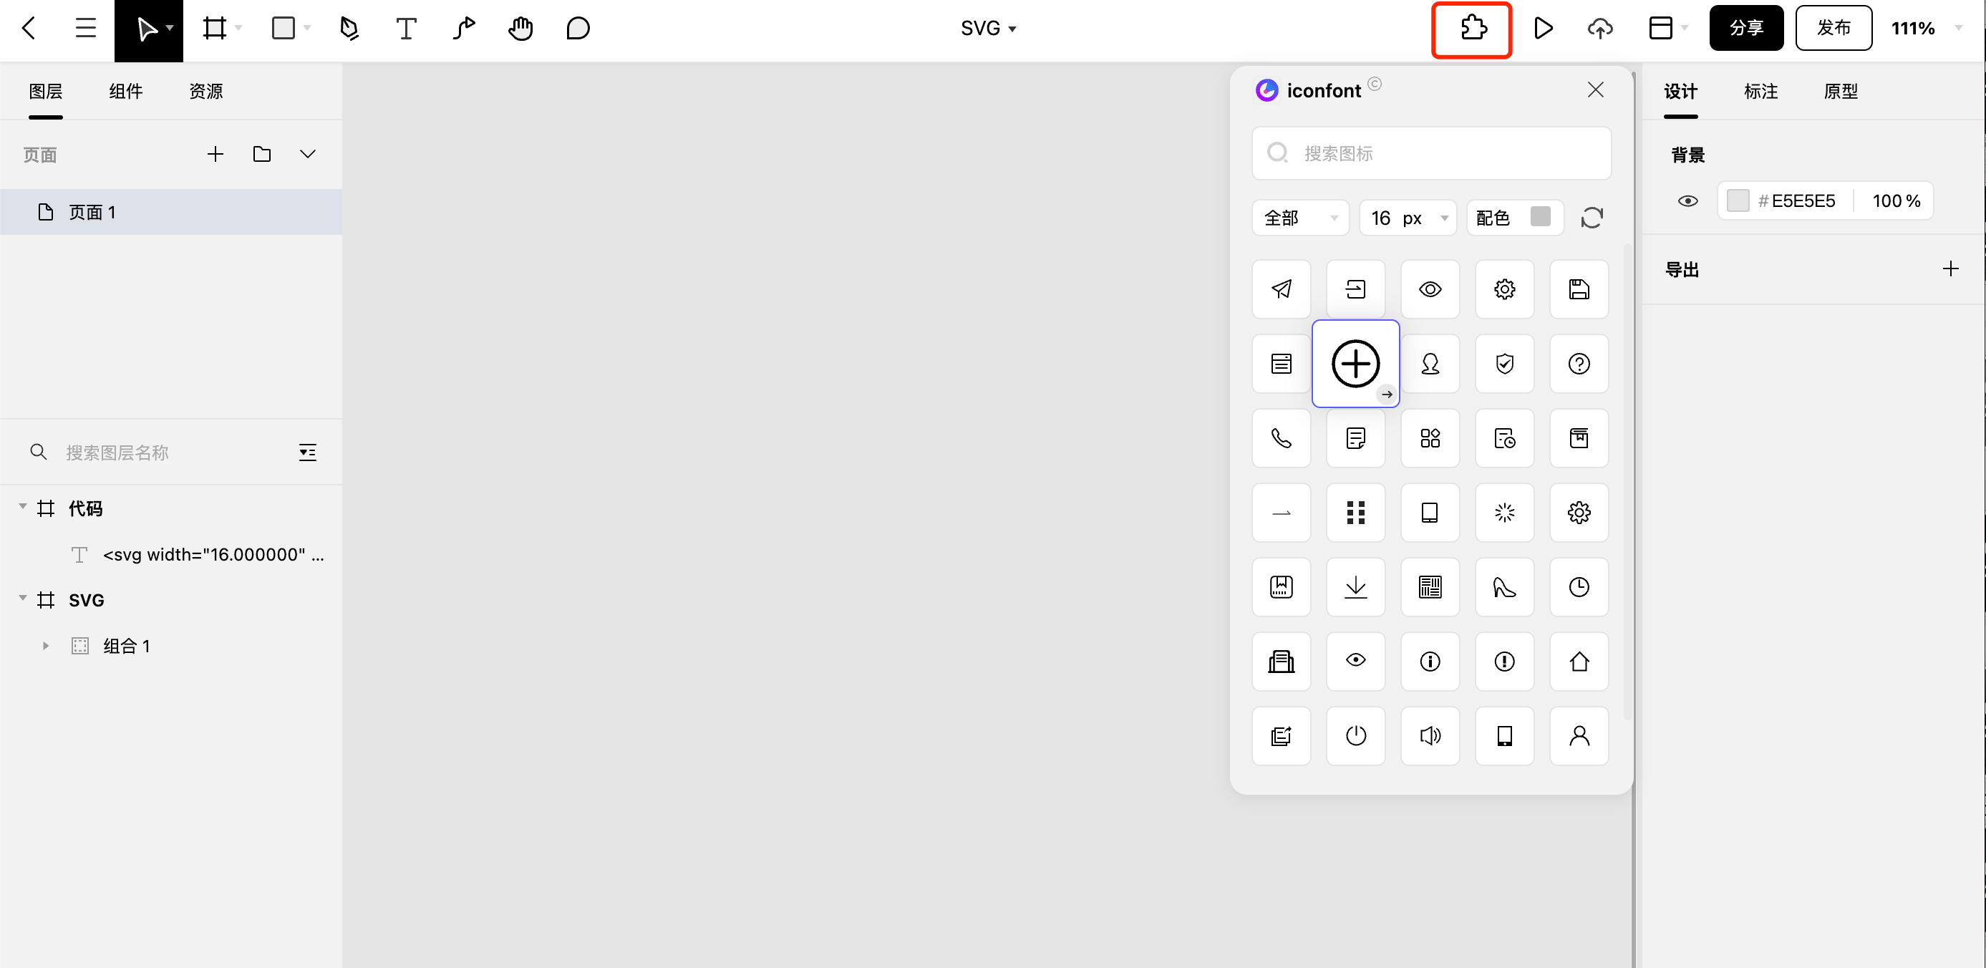Close the iconfont plugin panel

tap(1595, 90)
